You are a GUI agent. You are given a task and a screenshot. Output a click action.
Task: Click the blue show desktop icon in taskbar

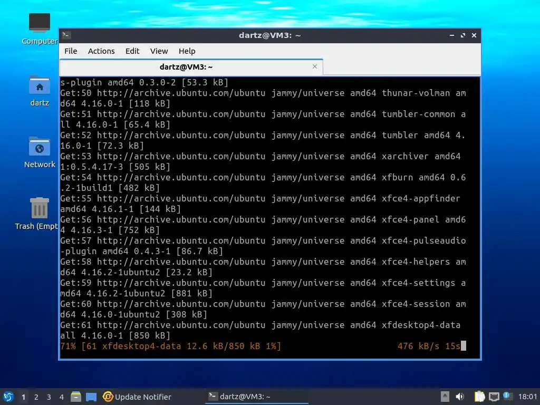pos(91,397)
